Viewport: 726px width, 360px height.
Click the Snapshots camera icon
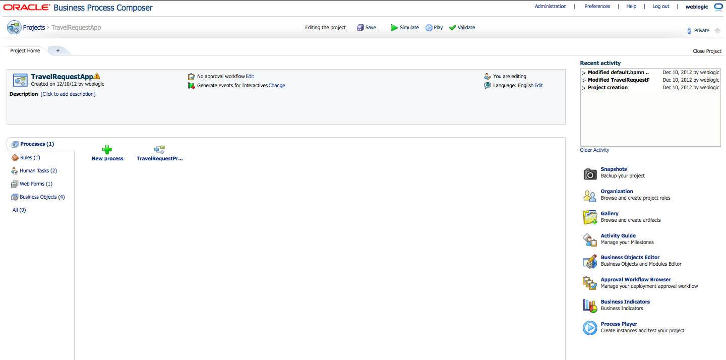tap(590, 174)
